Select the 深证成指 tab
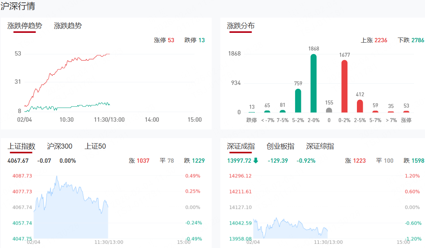425x248 pixels. click(x=241, y=147)
